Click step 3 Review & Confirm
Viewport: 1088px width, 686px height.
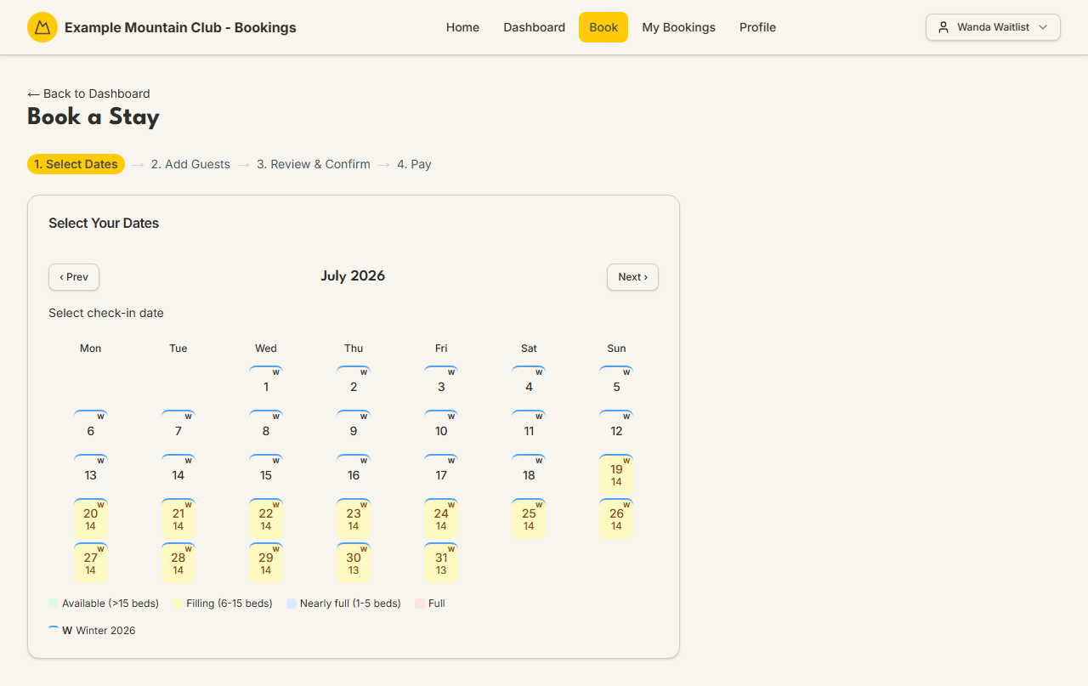(x=314, y=164)
